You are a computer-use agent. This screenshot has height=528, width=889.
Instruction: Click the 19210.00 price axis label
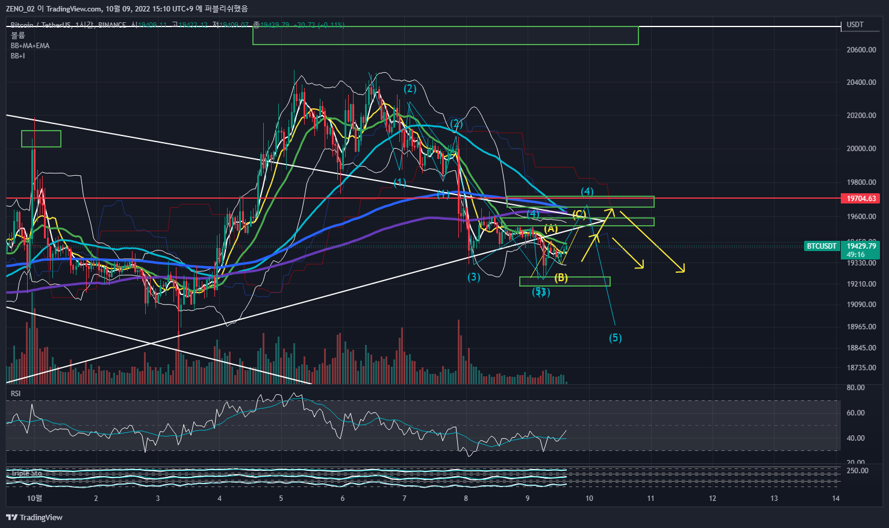(861, 284)
